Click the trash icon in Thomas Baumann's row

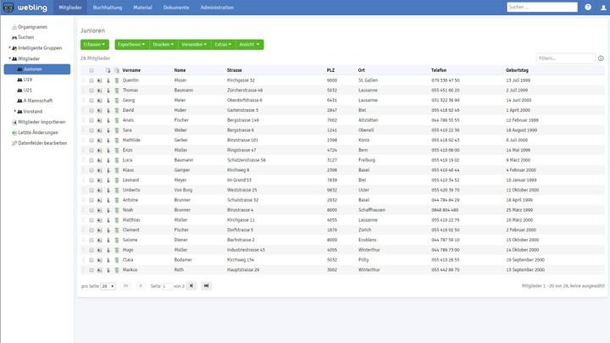click(118, 90)
